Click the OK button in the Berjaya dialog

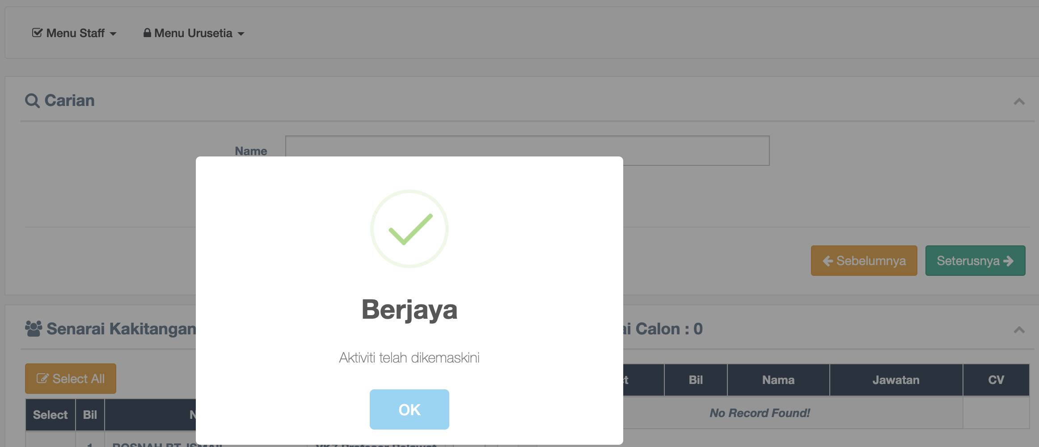[x=409, y=409]
